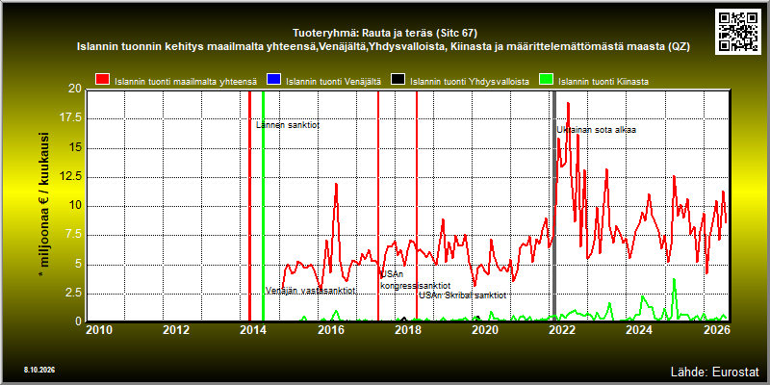Image resolution: width=770 pixels, height=385 pixels.
Task: Click the x-axis label 2012
Action: (176, 329)
